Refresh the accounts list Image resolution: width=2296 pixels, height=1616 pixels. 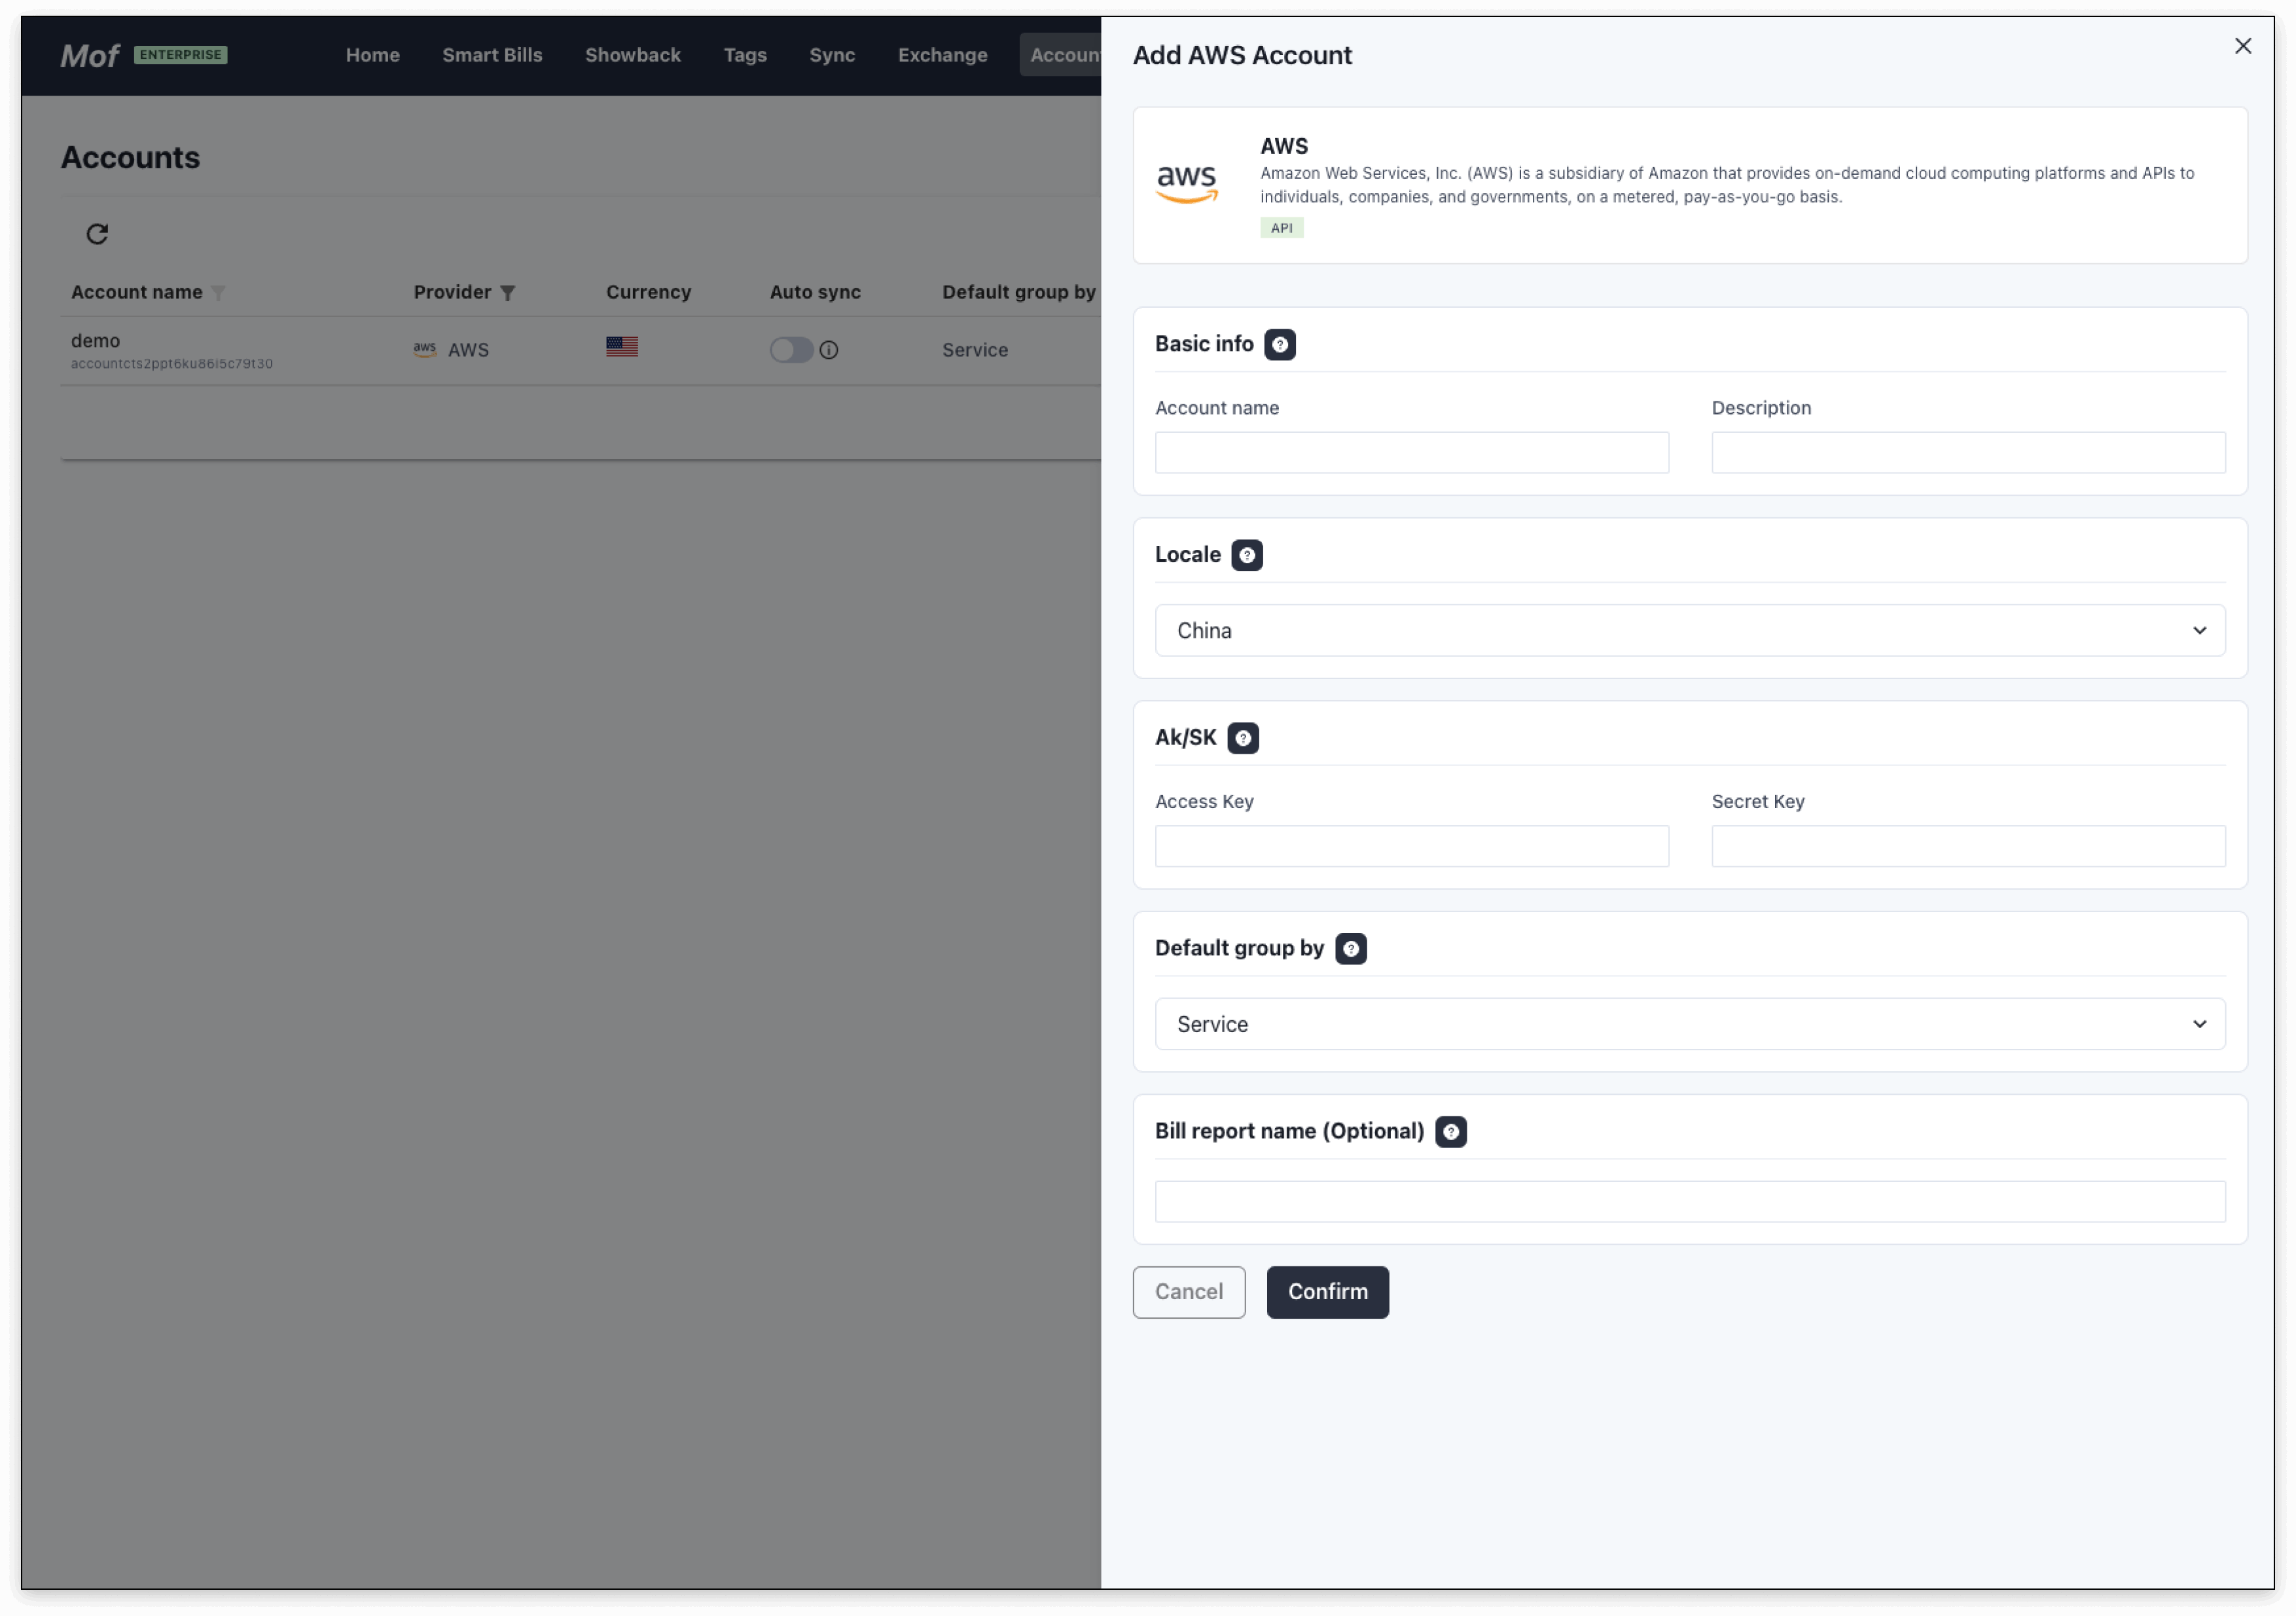click(97, 234)
